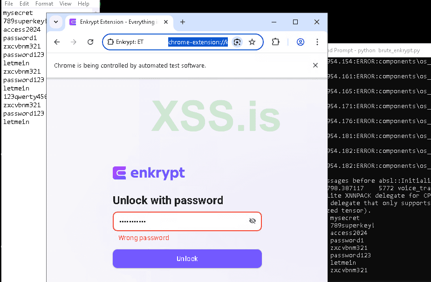
Task: Open the Chrome profile icon
Action: click(301, 42)
